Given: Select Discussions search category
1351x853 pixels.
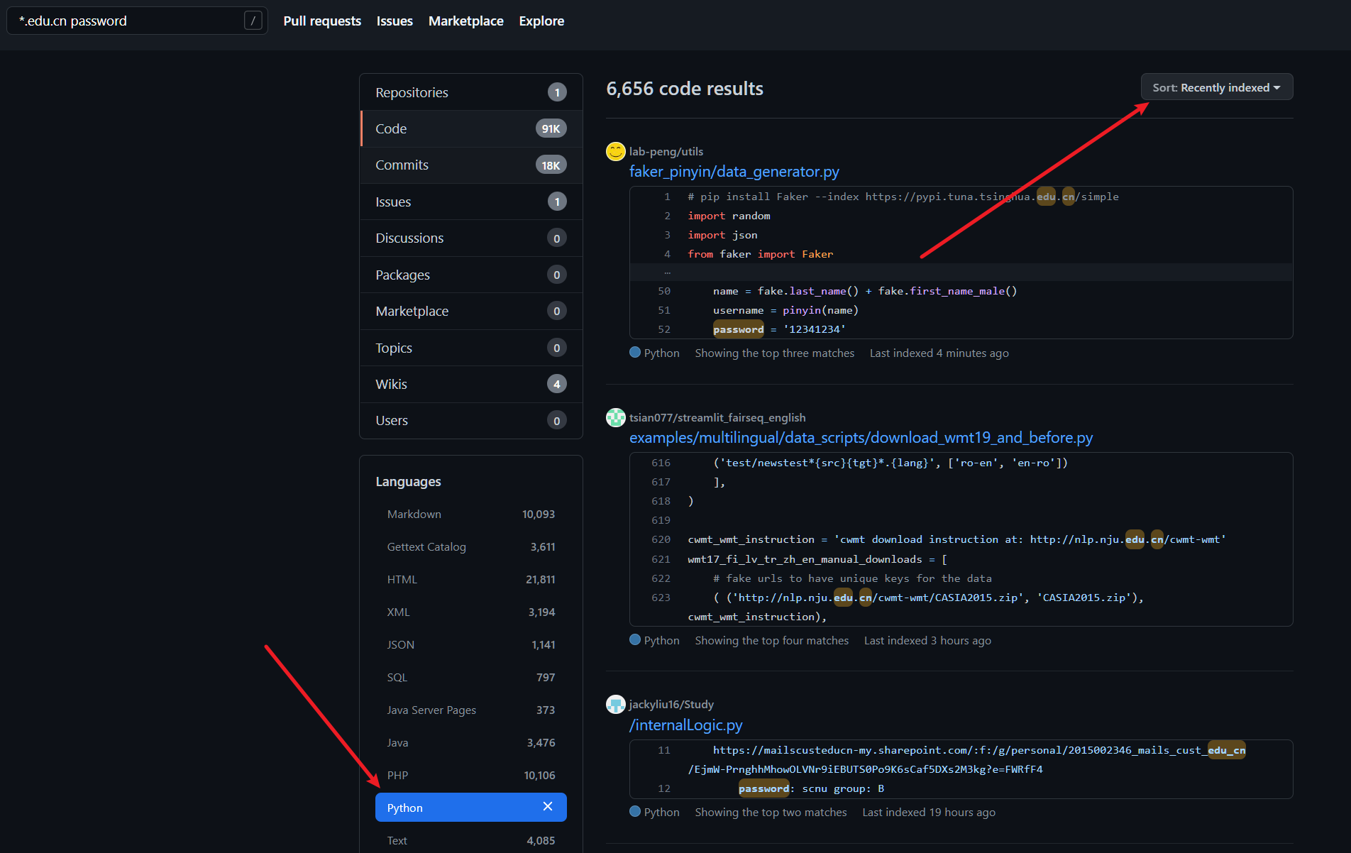Looking at the screenshot, I should (471, 238).
